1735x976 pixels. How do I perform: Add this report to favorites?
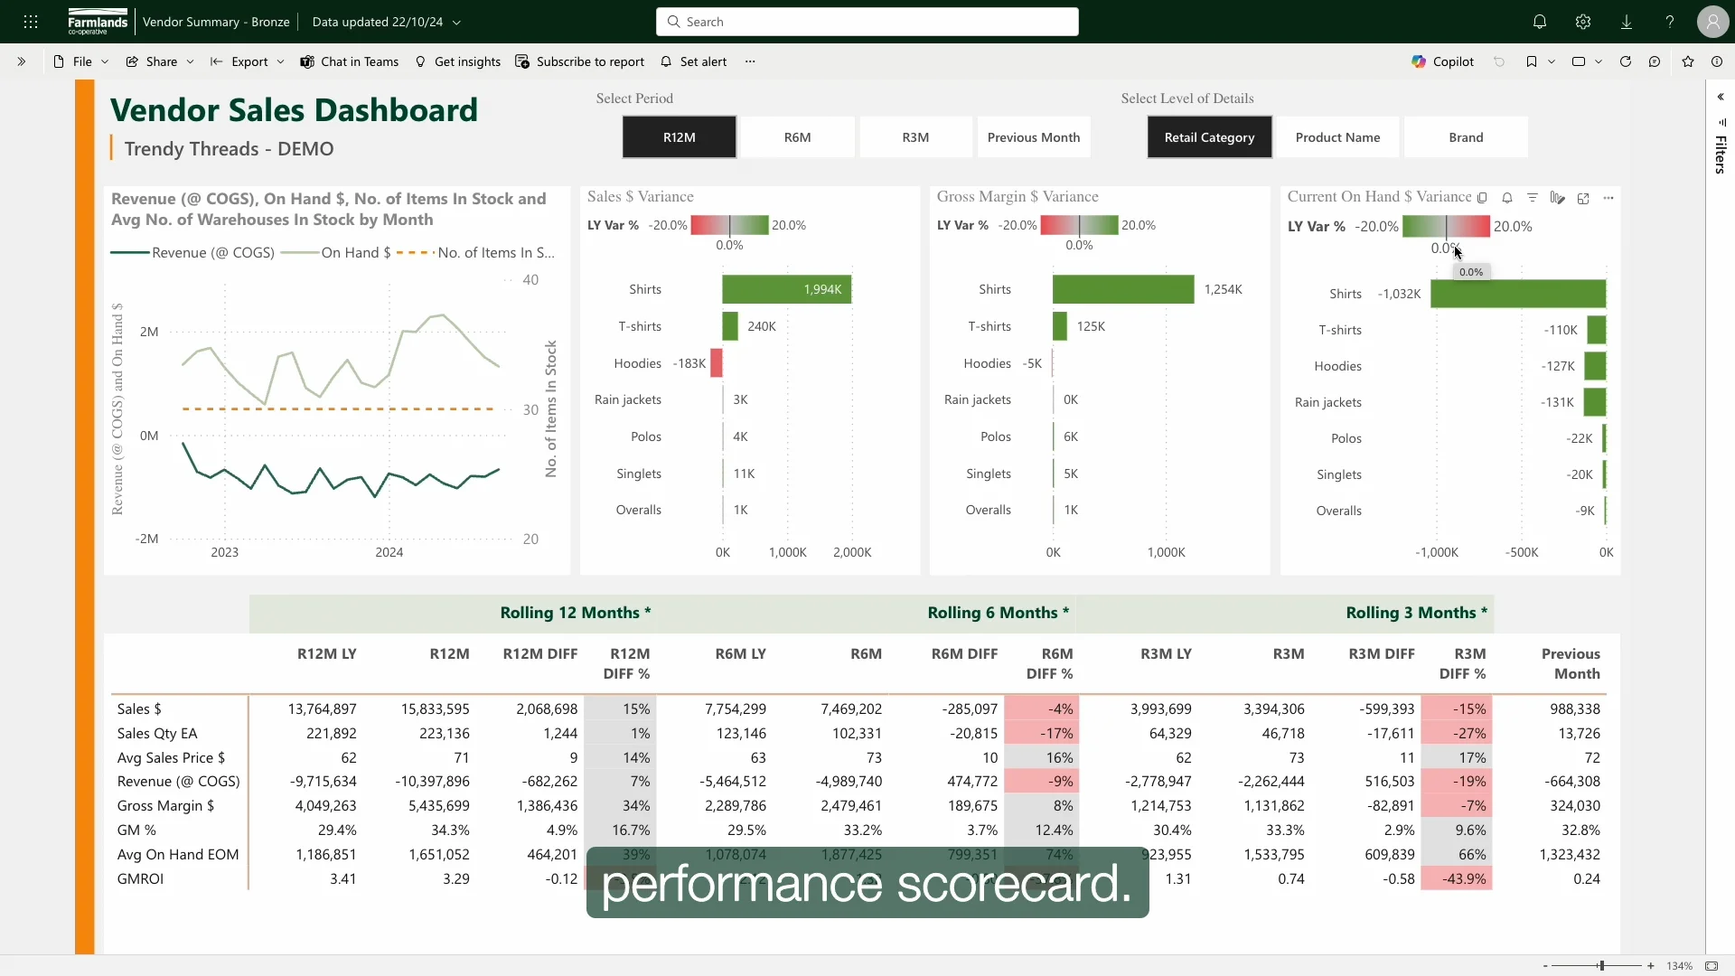[1688, 61]
